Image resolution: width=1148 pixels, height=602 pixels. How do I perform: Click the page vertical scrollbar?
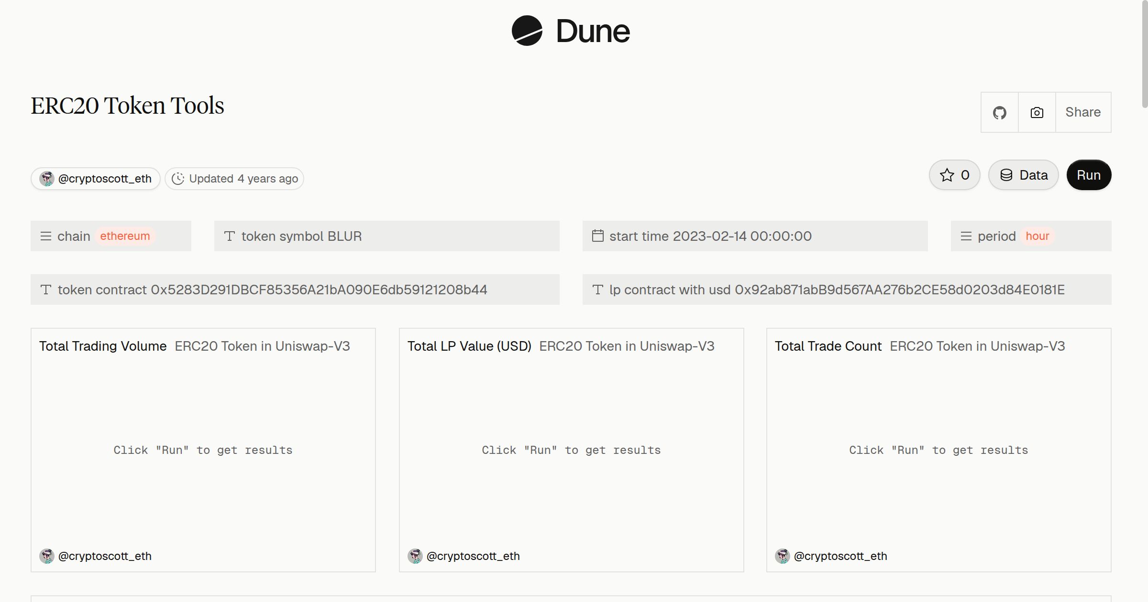pos(1145,55)
